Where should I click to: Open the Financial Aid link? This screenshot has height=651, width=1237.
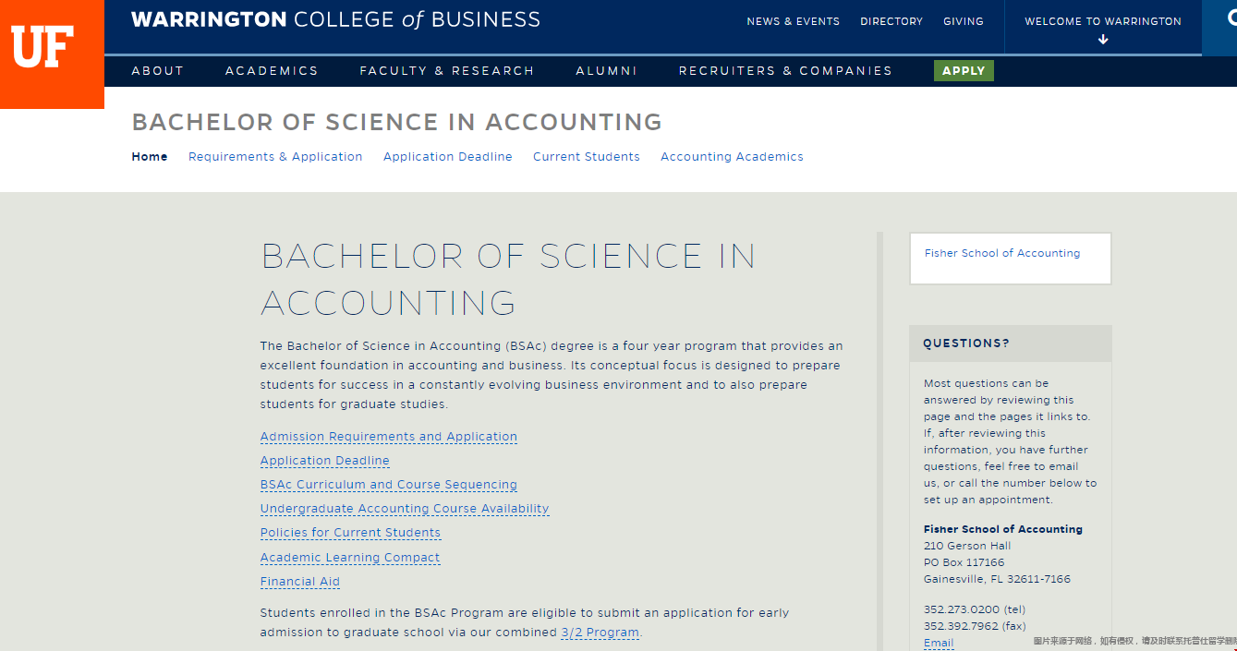(299, 582)
